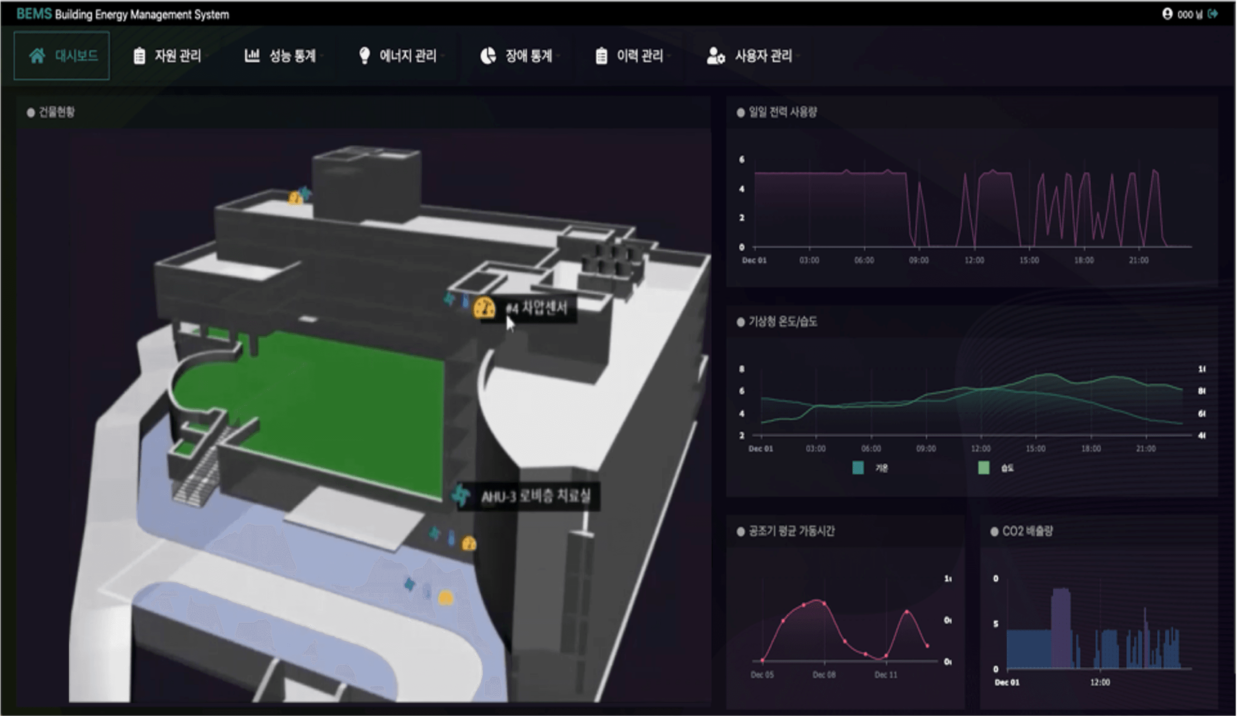Toggle the 기온 legend swatch
The image size is (1237, 716).
tap(858, 468)
